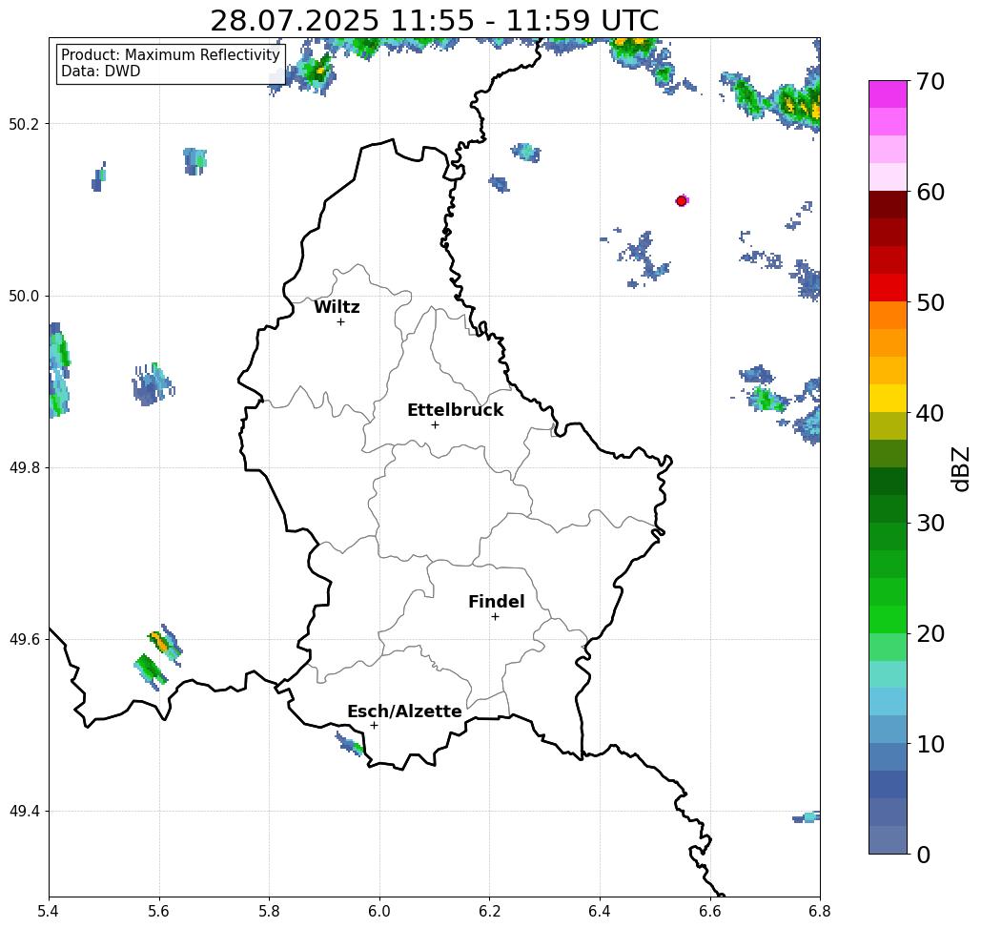This screenshot has width=981, height=928.
Task: Click the dark maroon colorbar segment below 60
Action: click(888, 205)
